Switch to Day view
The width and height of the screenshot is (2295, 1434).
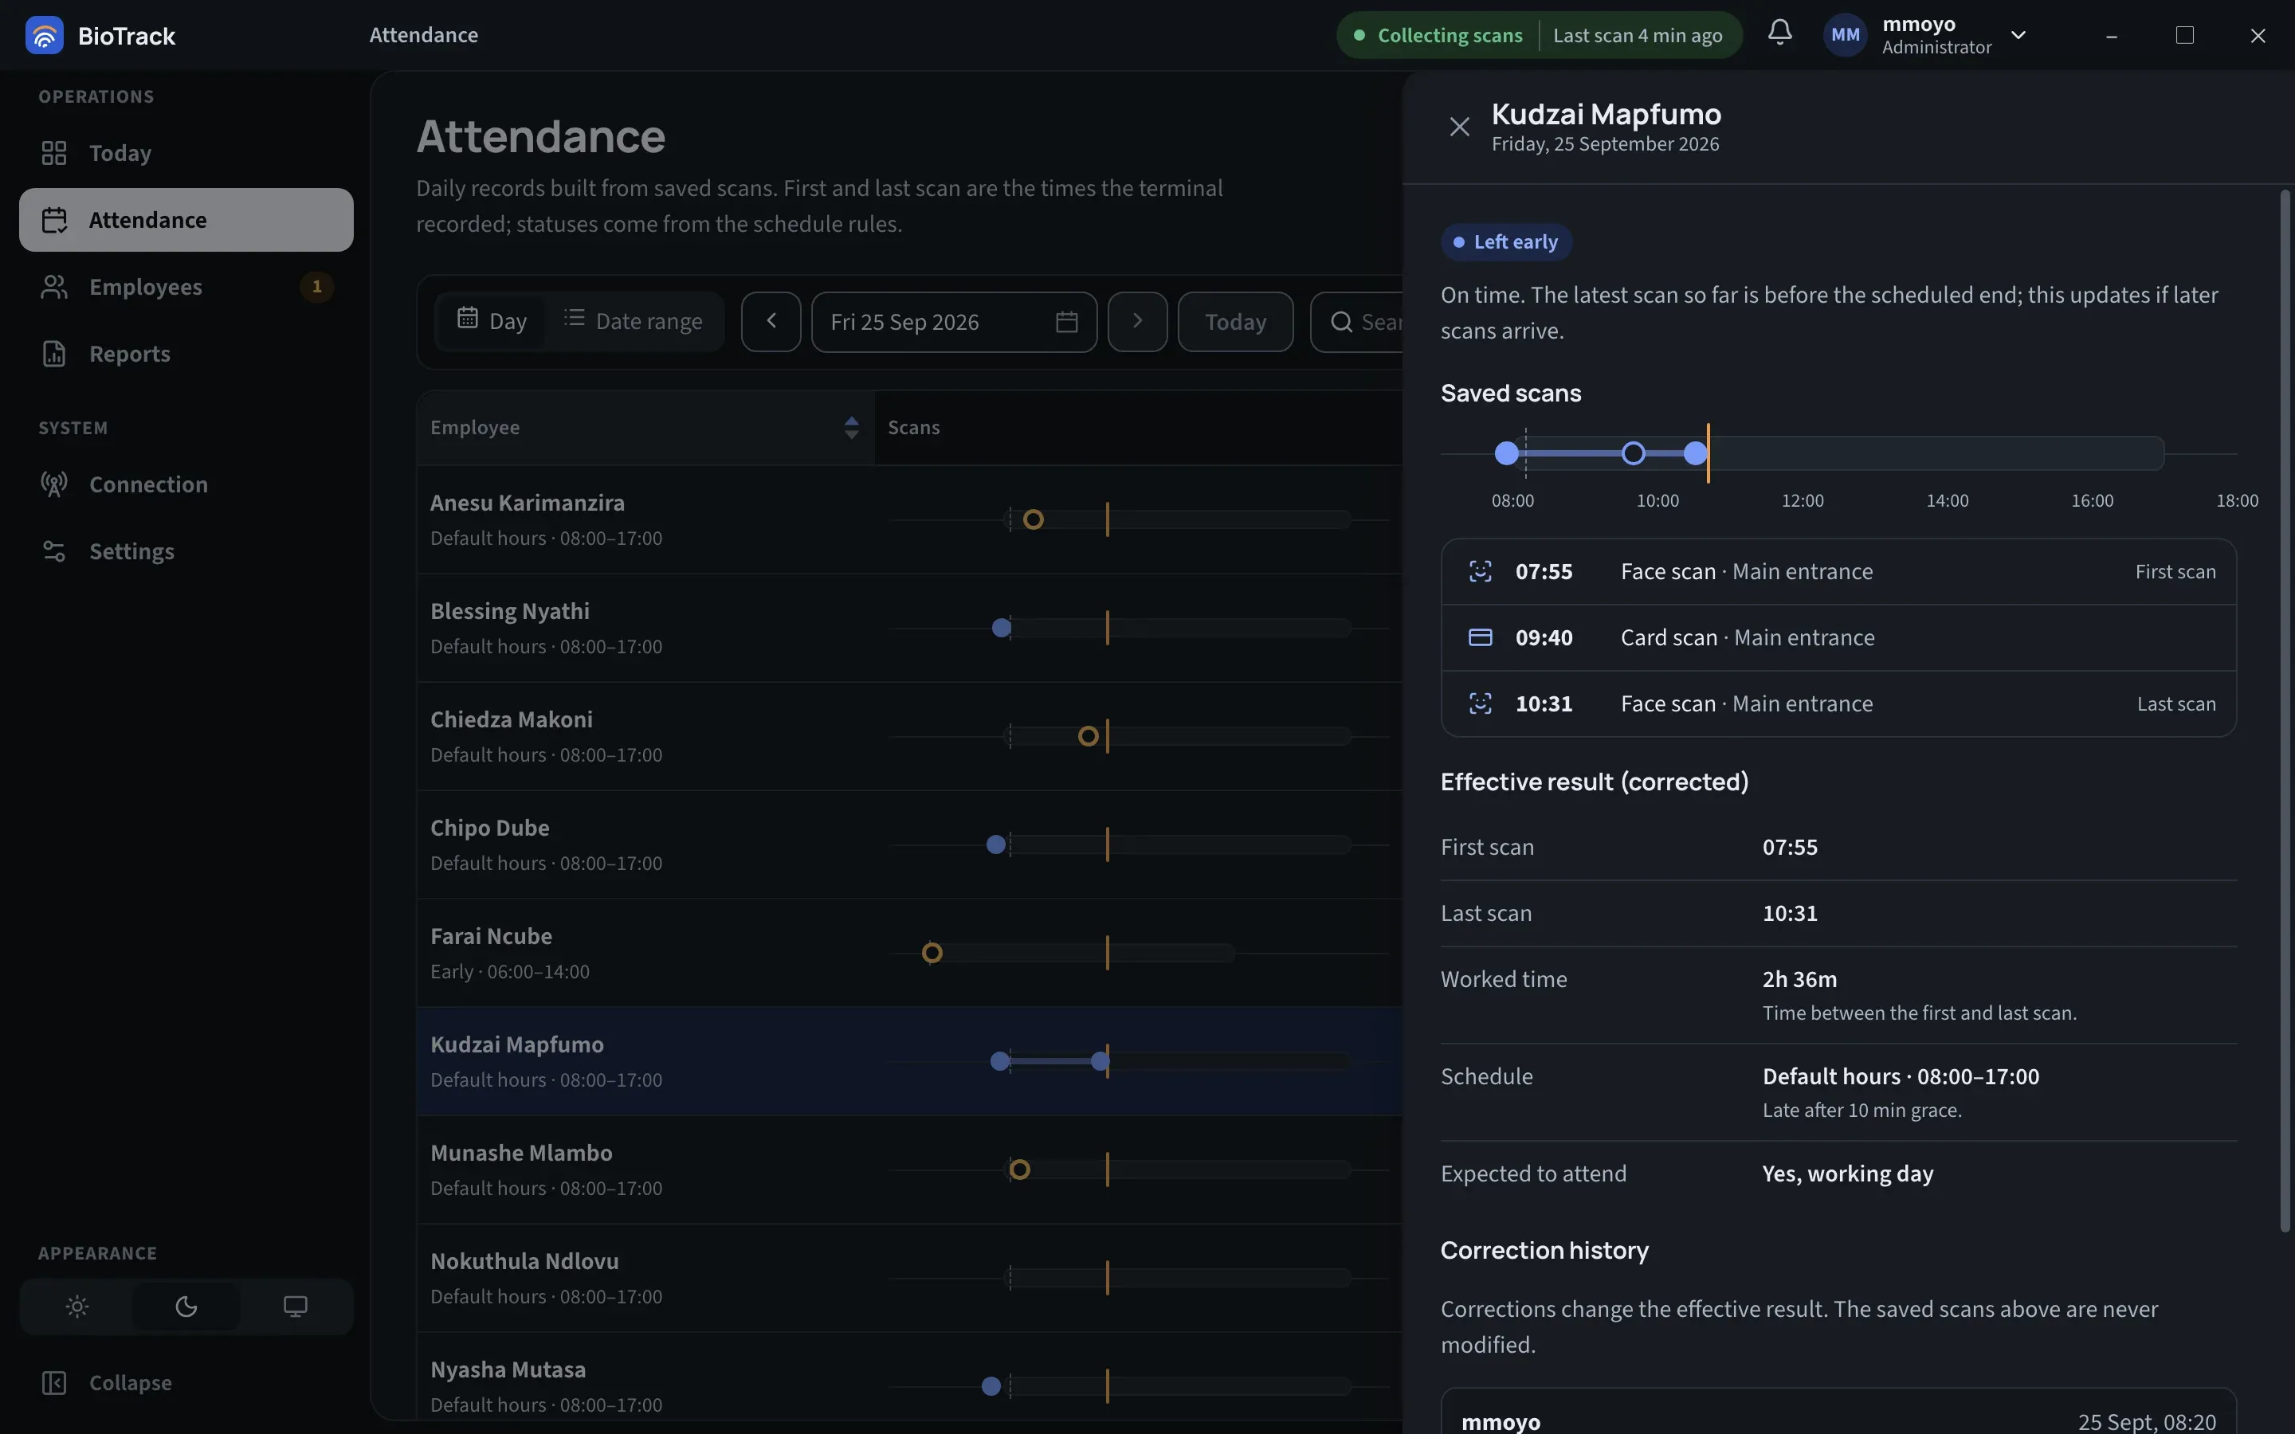[491, 322]
